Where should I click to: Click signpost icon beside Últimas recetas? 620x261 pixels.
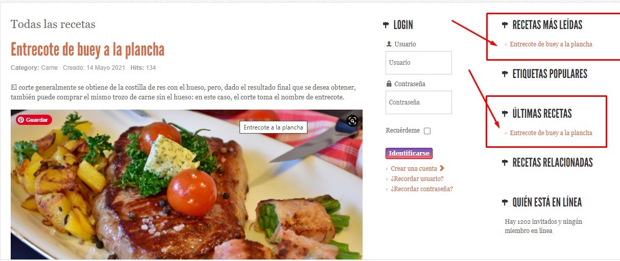505,114
